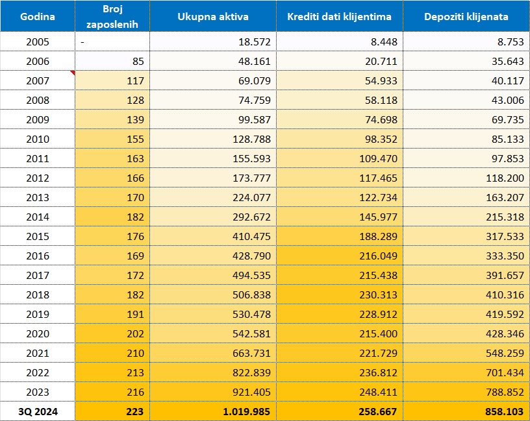Image resolution: width=530 pixels, height=421 pixels.
Task: Select the 2020 year cell
Action: pyautogui.click(x=37, y=333)
